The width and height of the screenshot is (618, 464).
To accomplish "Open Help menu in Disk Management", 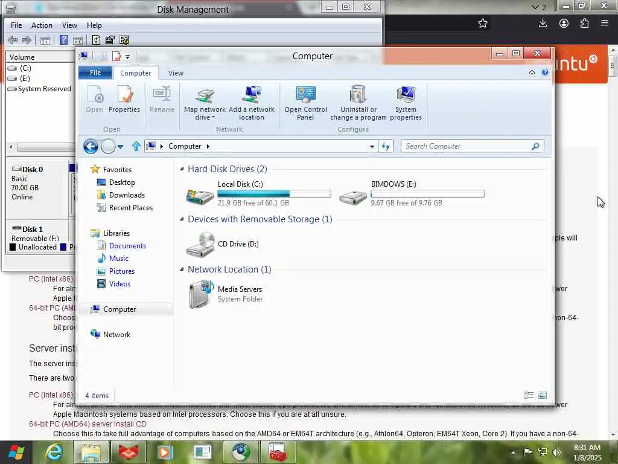I will pyautogui.click(x=94, y=25).
